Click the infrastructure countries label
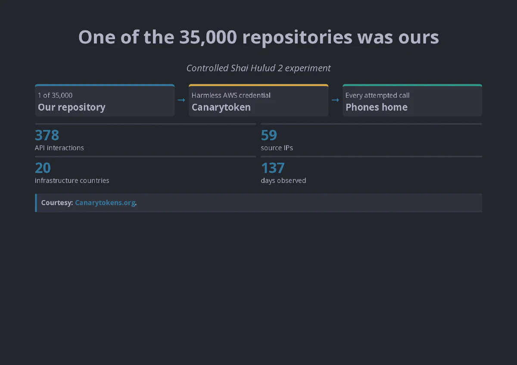 pyautogui.click(x=72, y=180)
